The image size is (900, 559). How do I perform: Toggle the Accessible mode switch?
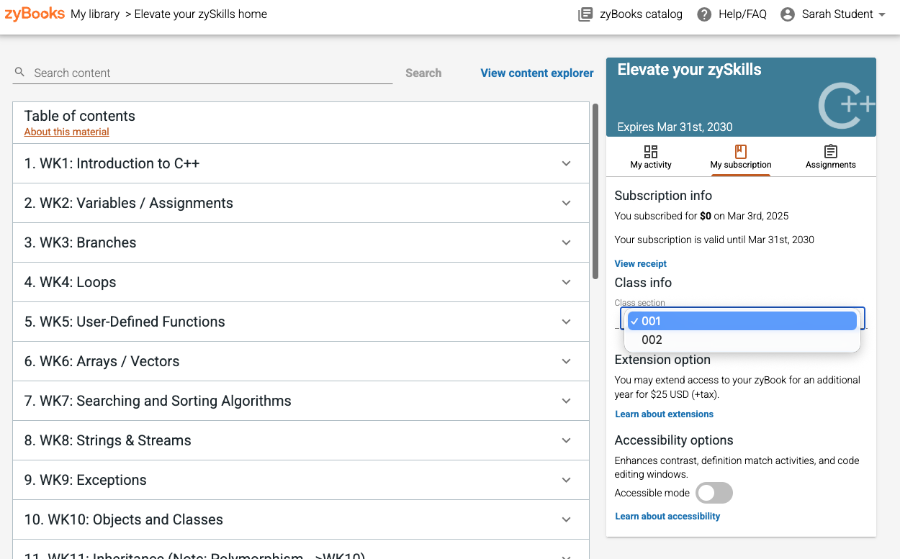[714, 493]
